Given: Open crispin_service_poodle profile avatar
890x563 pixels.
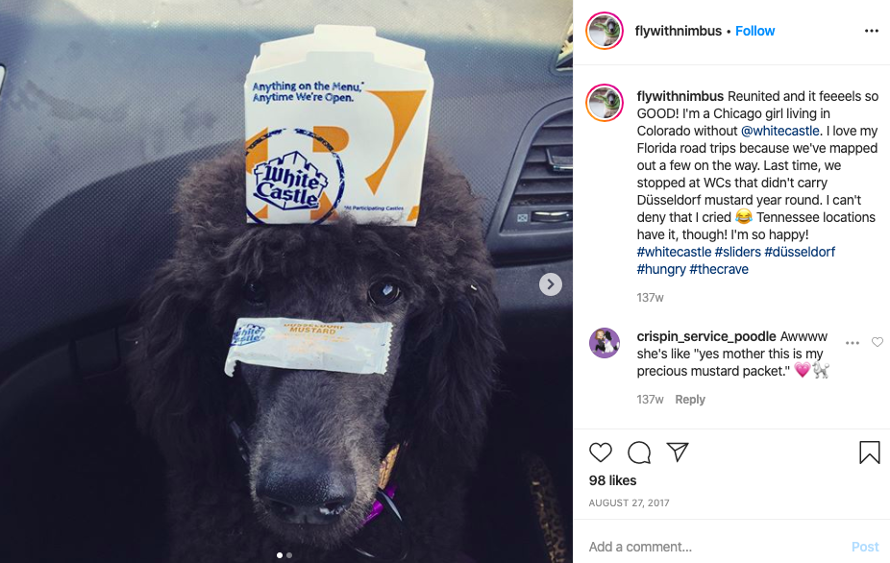Looking at the screenshot, I should [605, 343].
